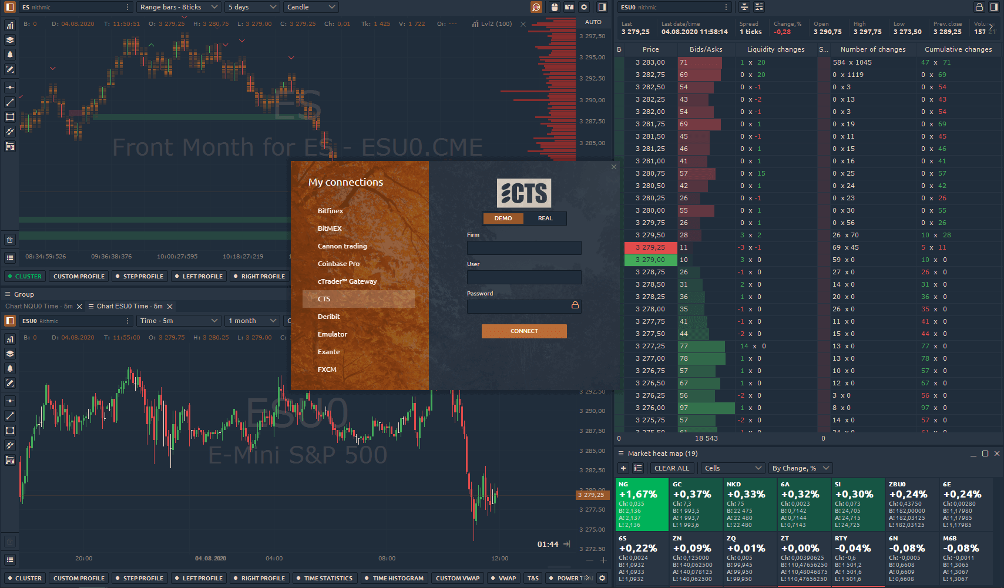This screenshot has height=588, width=1004.
Task: Open the 5 days period dropdown
Action: coord(252,7)
